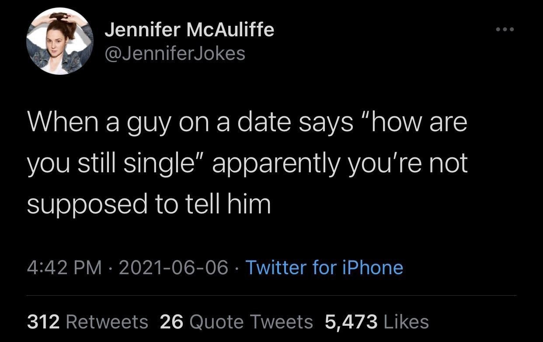Click the display name Jennifer McAuliffe
The image size is (543, 342).
coord(190,30)
